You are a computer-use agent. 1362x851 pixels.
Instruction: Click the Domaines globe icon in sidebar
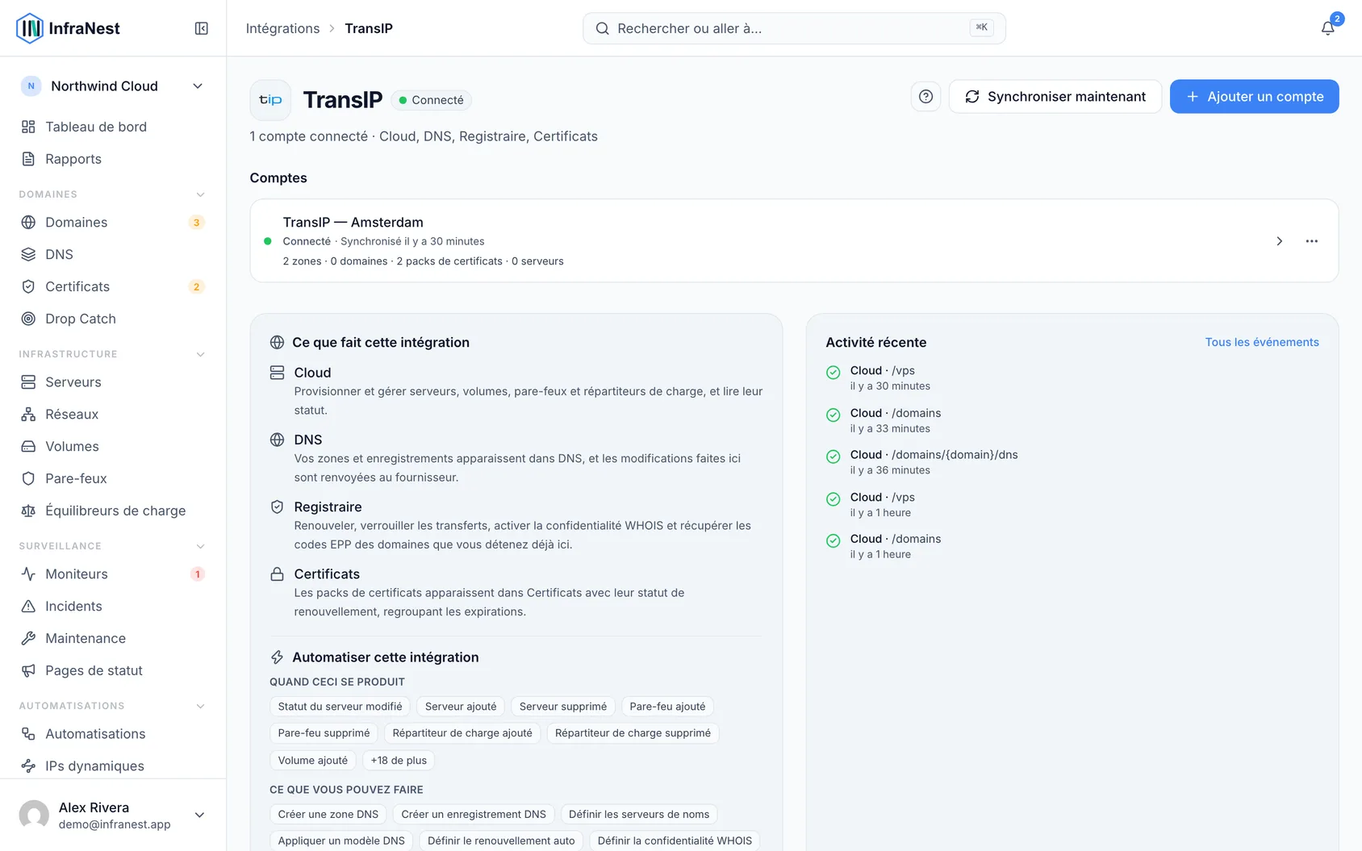tap(28, 222)
